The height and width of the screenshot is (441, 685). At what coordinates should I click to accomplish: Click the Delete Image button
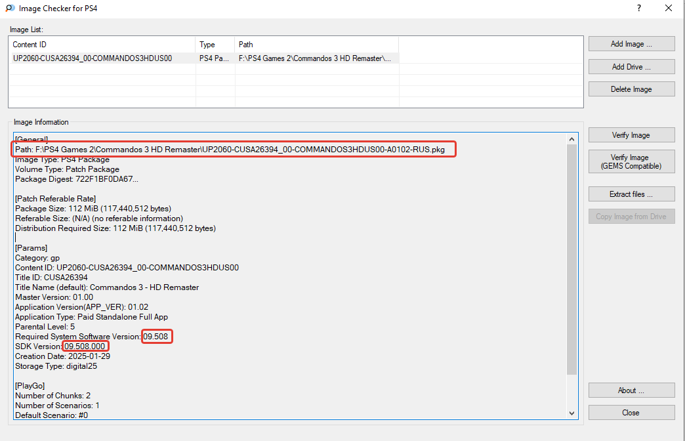click(x=631, y=89)
